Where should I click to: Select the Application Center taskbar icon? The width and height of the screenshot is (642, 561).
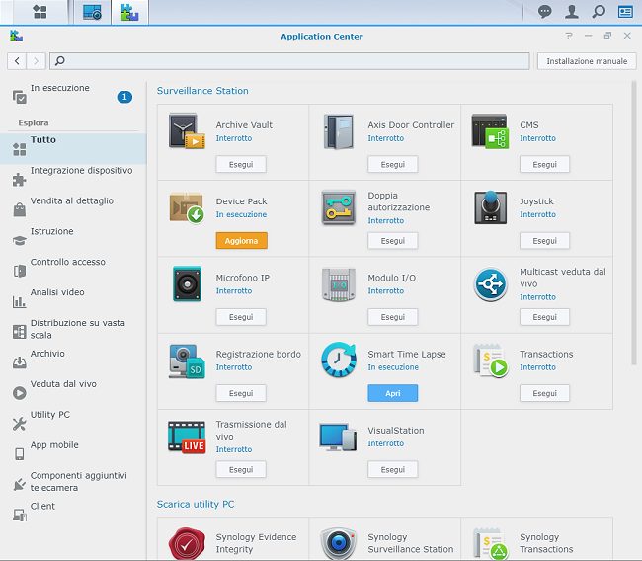click(x=129, y=12)
